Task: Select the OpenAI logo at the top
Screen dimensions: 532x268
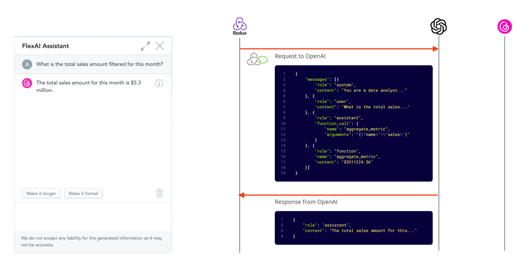Action: (438, 26)
